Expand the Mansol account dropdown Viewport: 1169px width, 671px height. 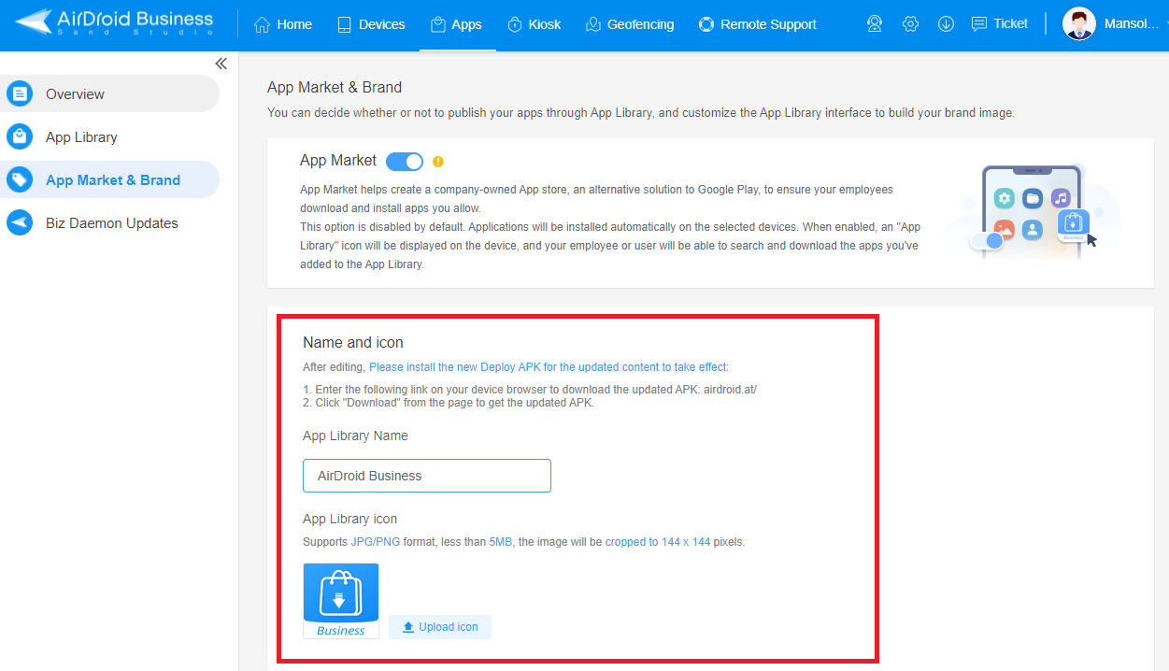tap(1133, 24)
